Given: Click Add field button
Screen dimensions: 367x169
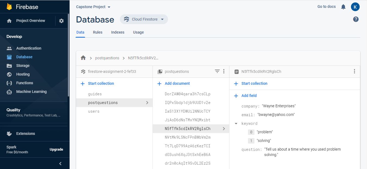Looking at the screenshot, I should 245,96.
